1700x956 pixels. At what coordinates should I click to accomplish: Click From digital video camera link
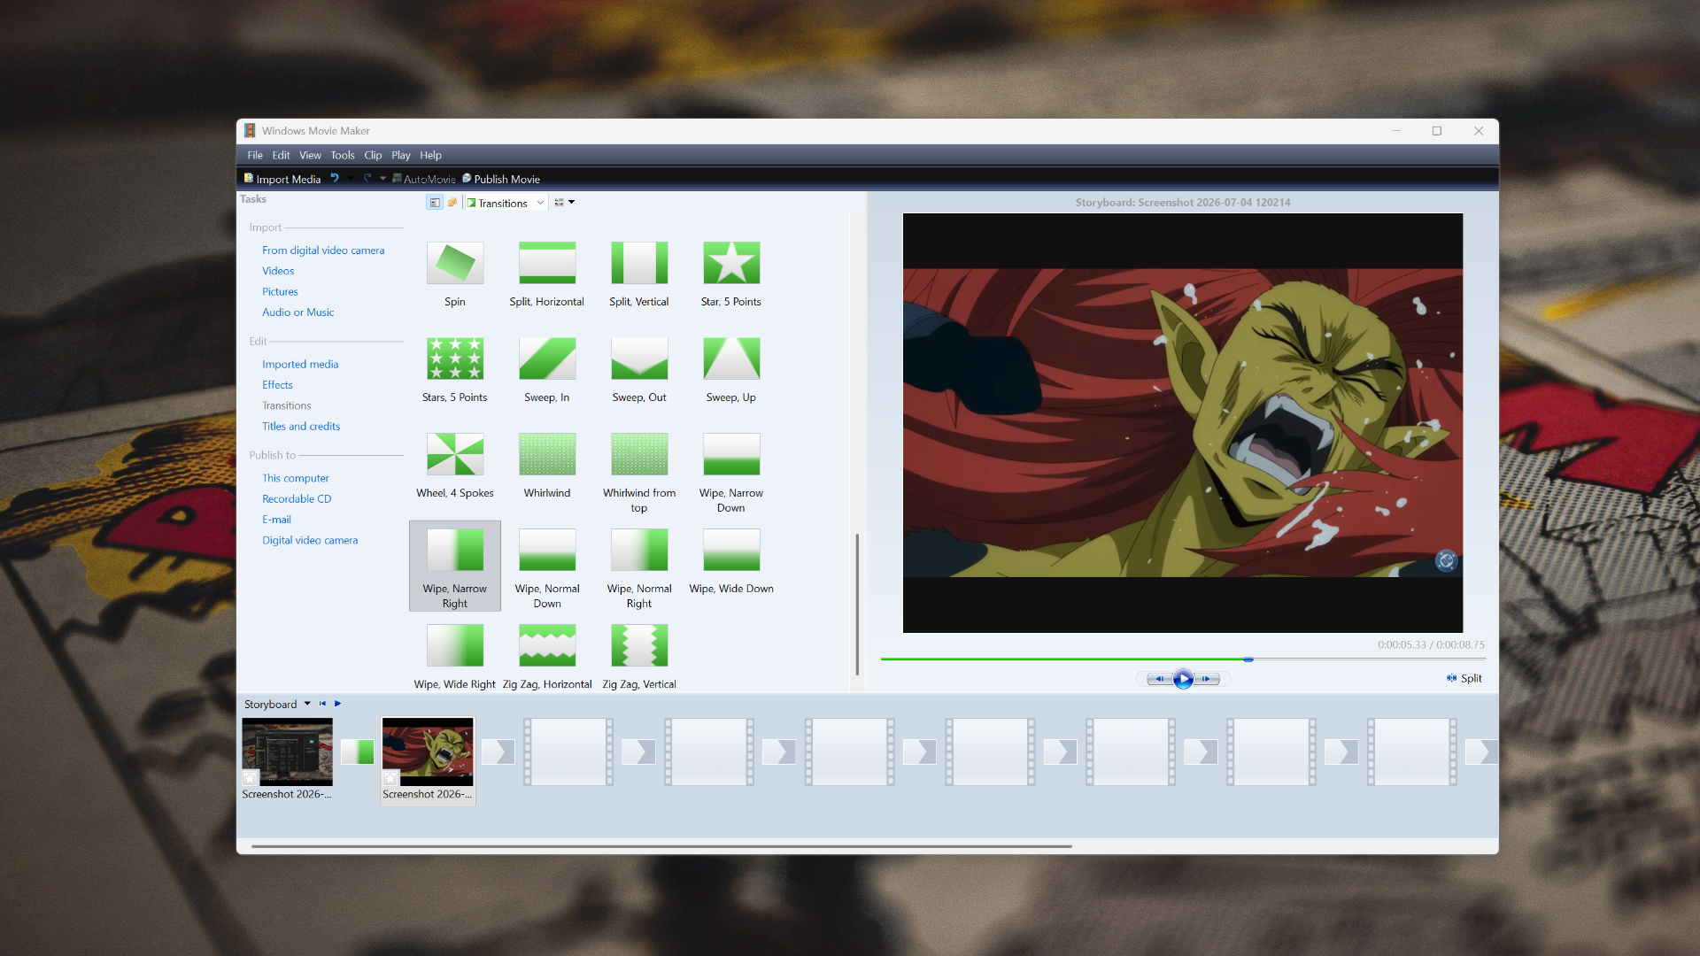click(323, 251)
